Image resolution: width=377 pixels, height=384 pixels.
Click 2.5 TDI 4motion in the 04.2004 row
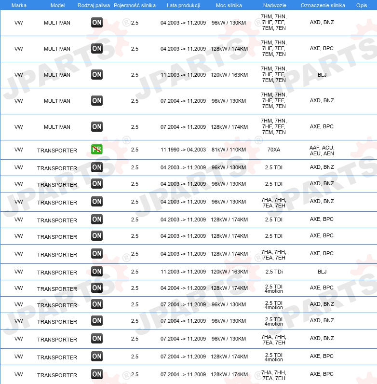click(274, 289)
